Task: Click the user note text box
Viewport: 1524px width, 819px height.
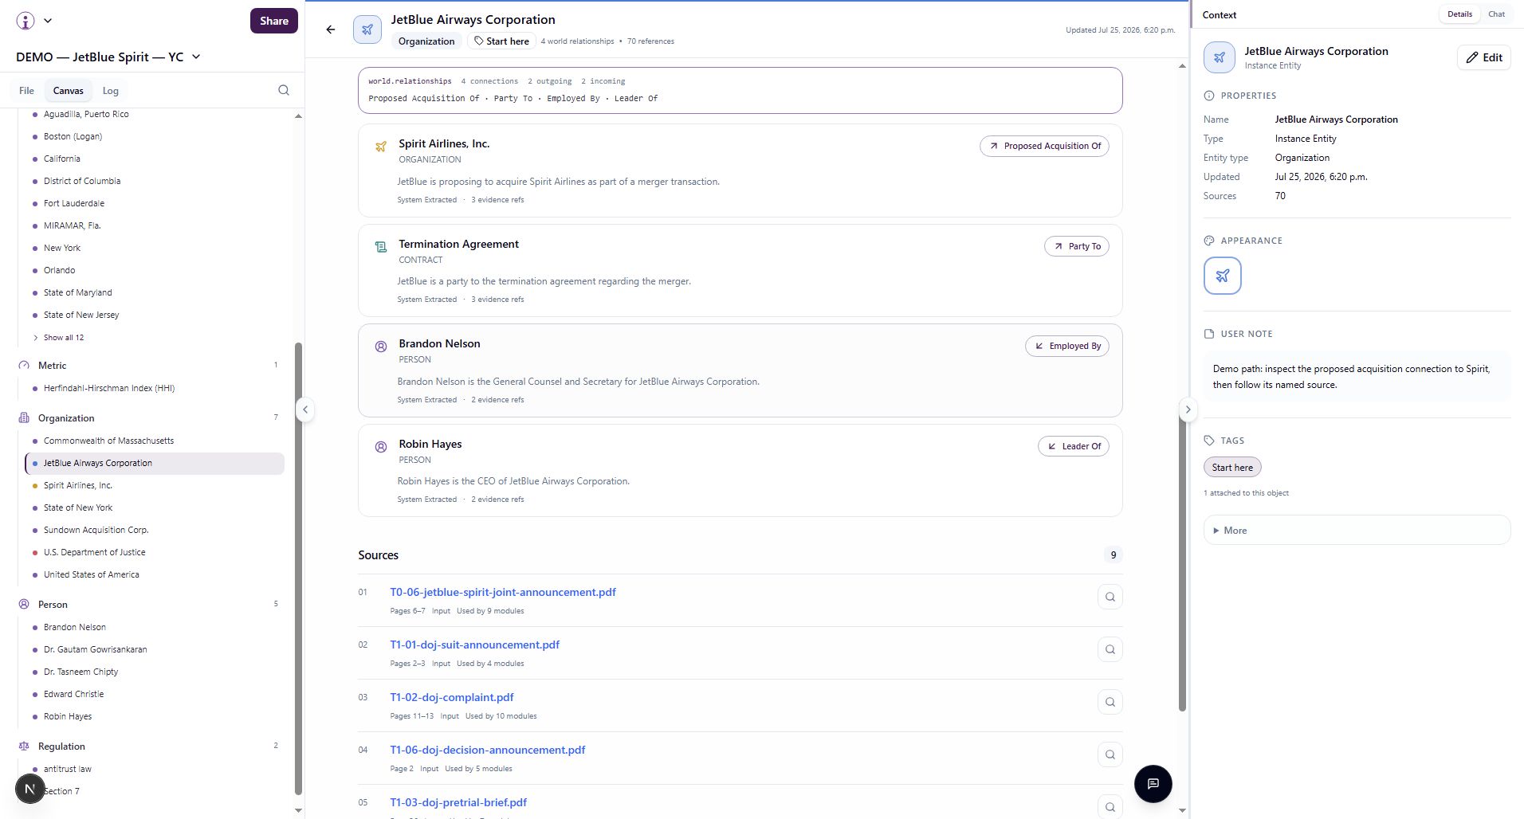Action: point(1357,377)
